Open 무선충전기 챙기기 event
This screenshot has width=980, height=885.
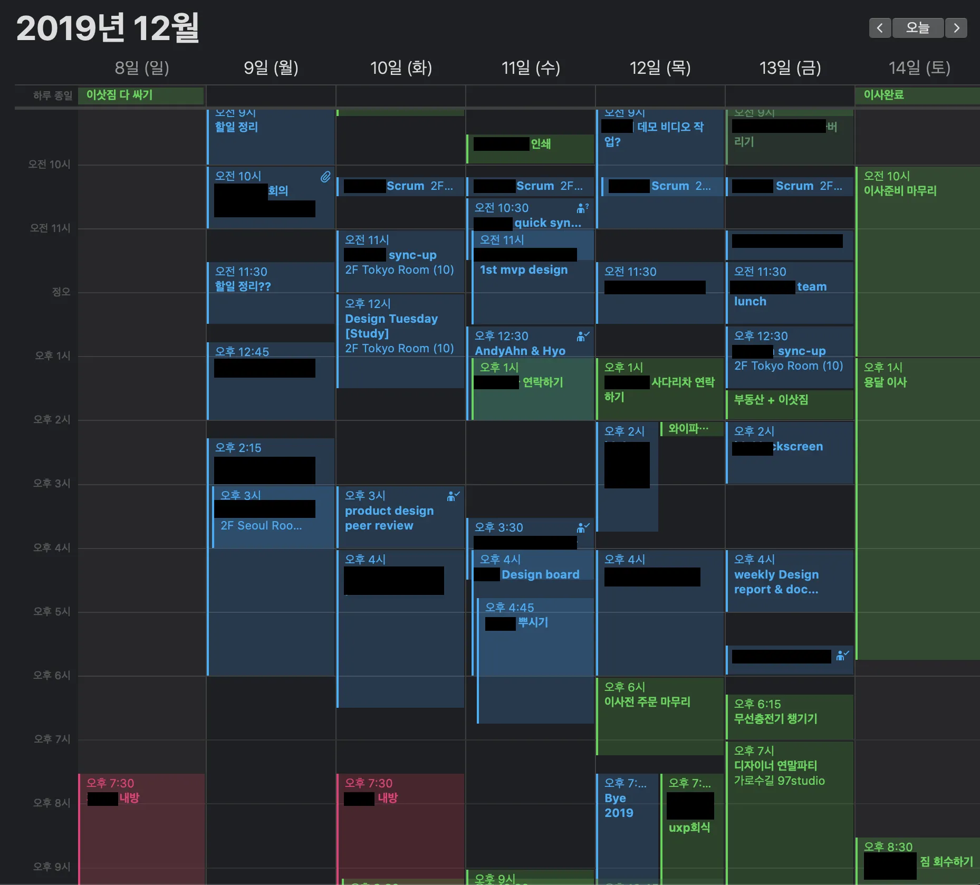click(790, 717)
